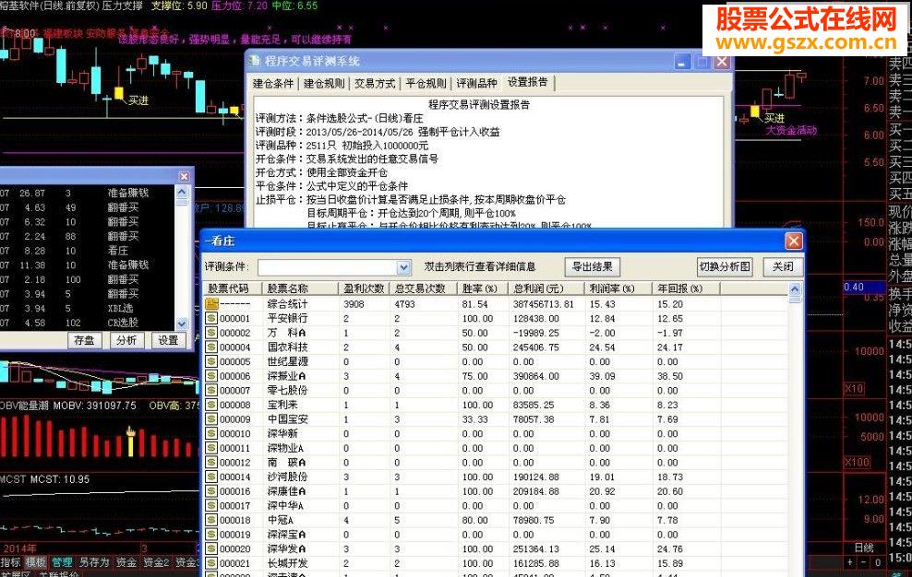Click the 0 reset icon under 日线
Image resolution: width=912 pixels, height=577 pixels.
click(878, 562)
